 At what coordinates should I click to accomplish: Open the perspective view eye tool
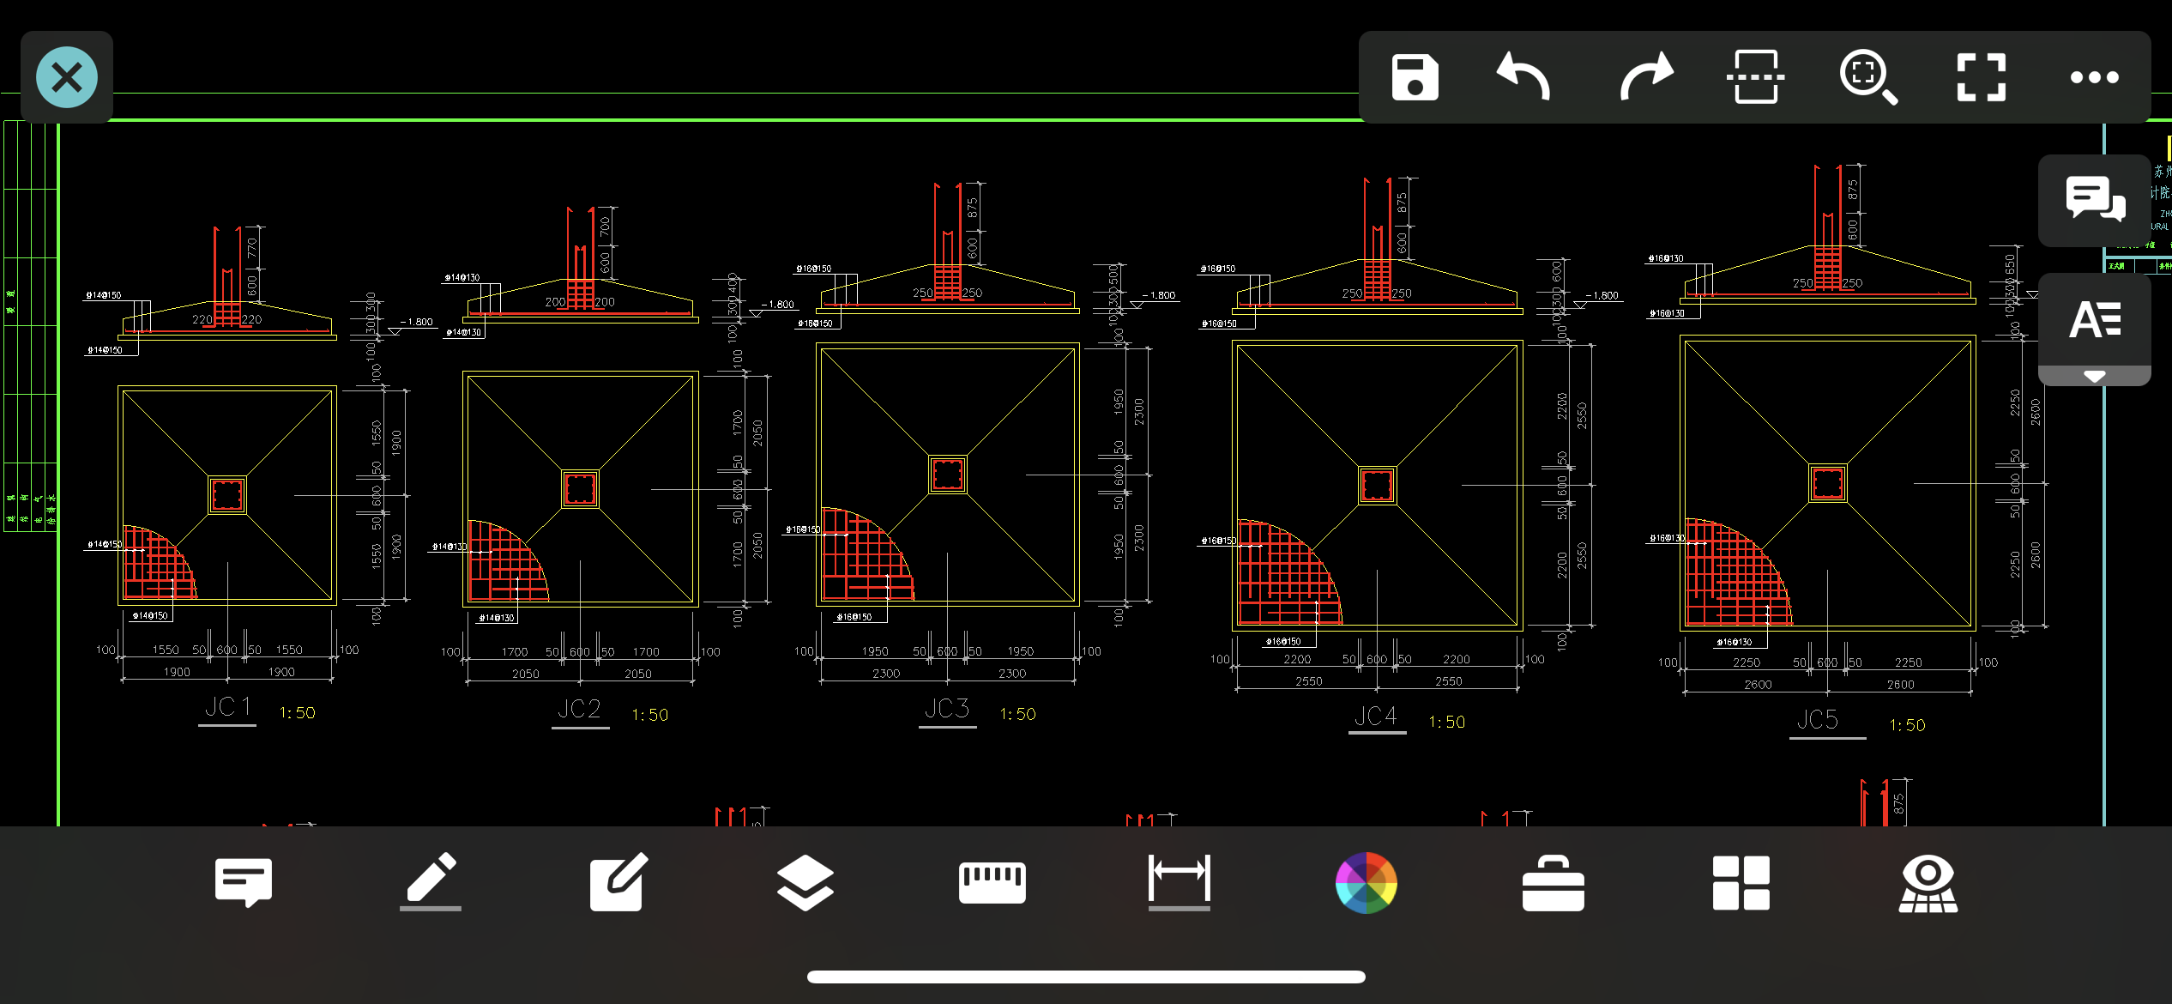coord(1928,883)
